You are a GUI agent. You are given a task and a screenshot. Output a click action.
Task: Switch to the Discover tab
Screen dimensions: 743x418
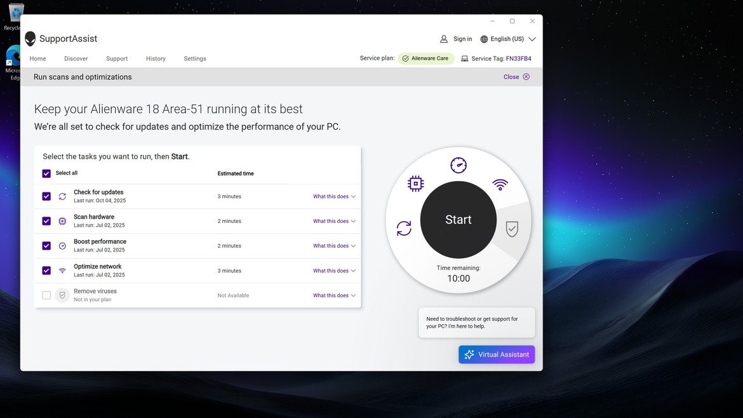76,58
